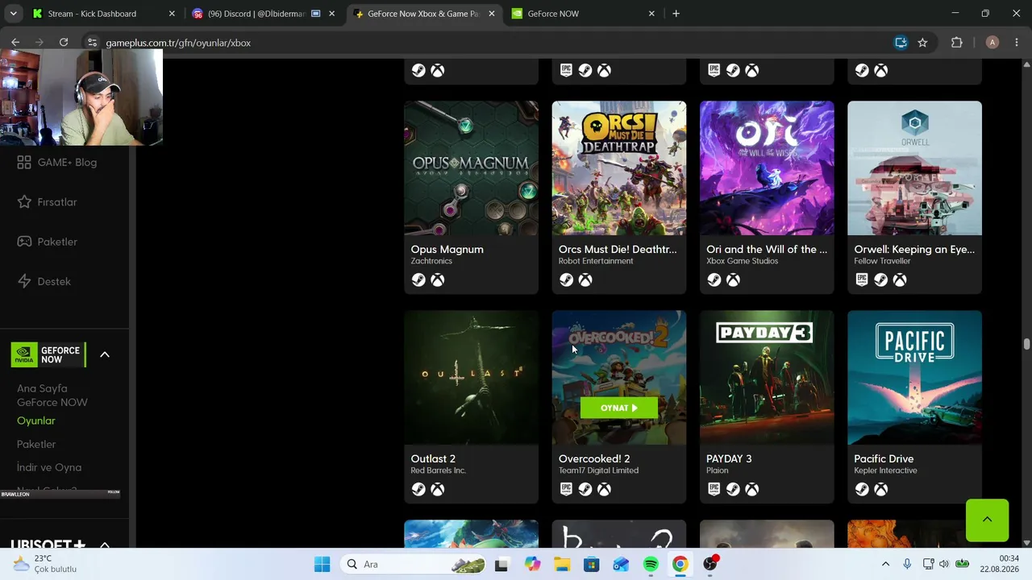Open File Explorer from the taskbar
Screen dimensions: 1032x580
point(561,564)
